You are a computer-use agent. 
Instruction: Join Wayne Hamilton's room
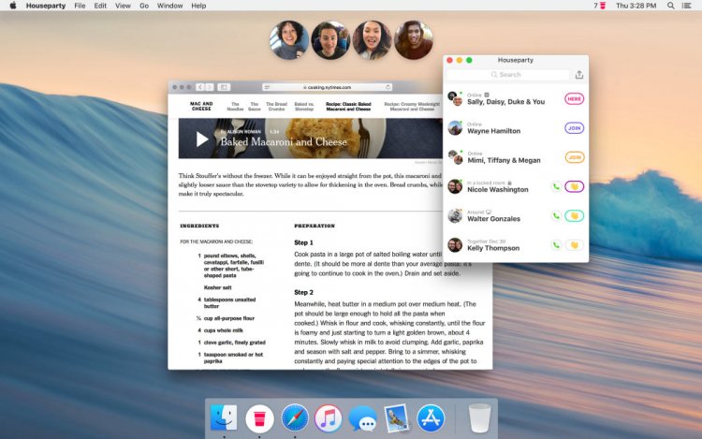coord(575,128)
